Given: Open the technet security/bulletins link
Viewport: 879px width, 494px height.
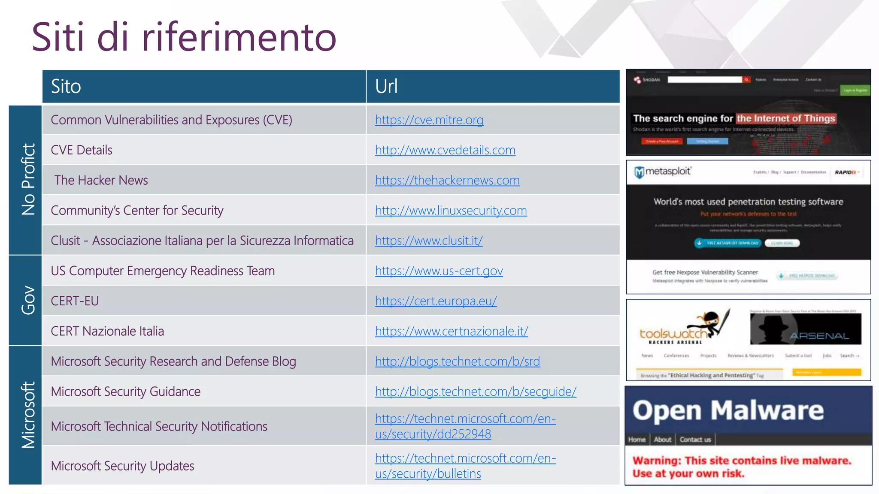Looking at the screenshot, I should (465, 466).
